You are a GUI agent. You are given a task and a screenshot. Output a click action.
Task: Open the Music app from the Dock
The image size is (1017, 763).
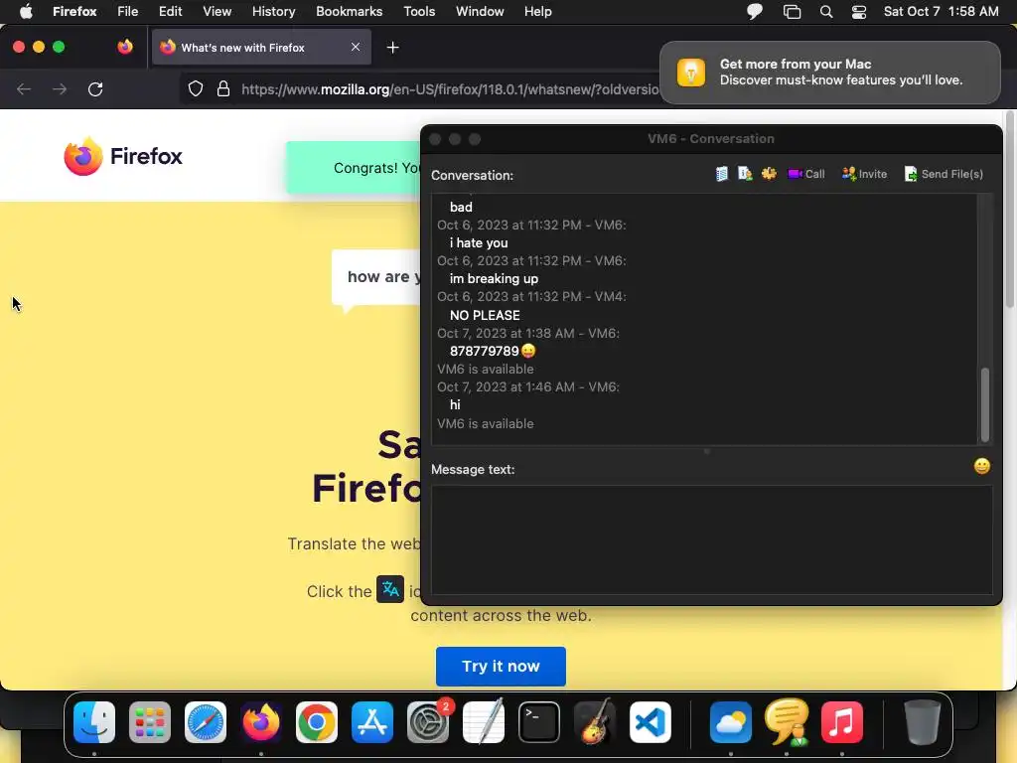[842, 722]
